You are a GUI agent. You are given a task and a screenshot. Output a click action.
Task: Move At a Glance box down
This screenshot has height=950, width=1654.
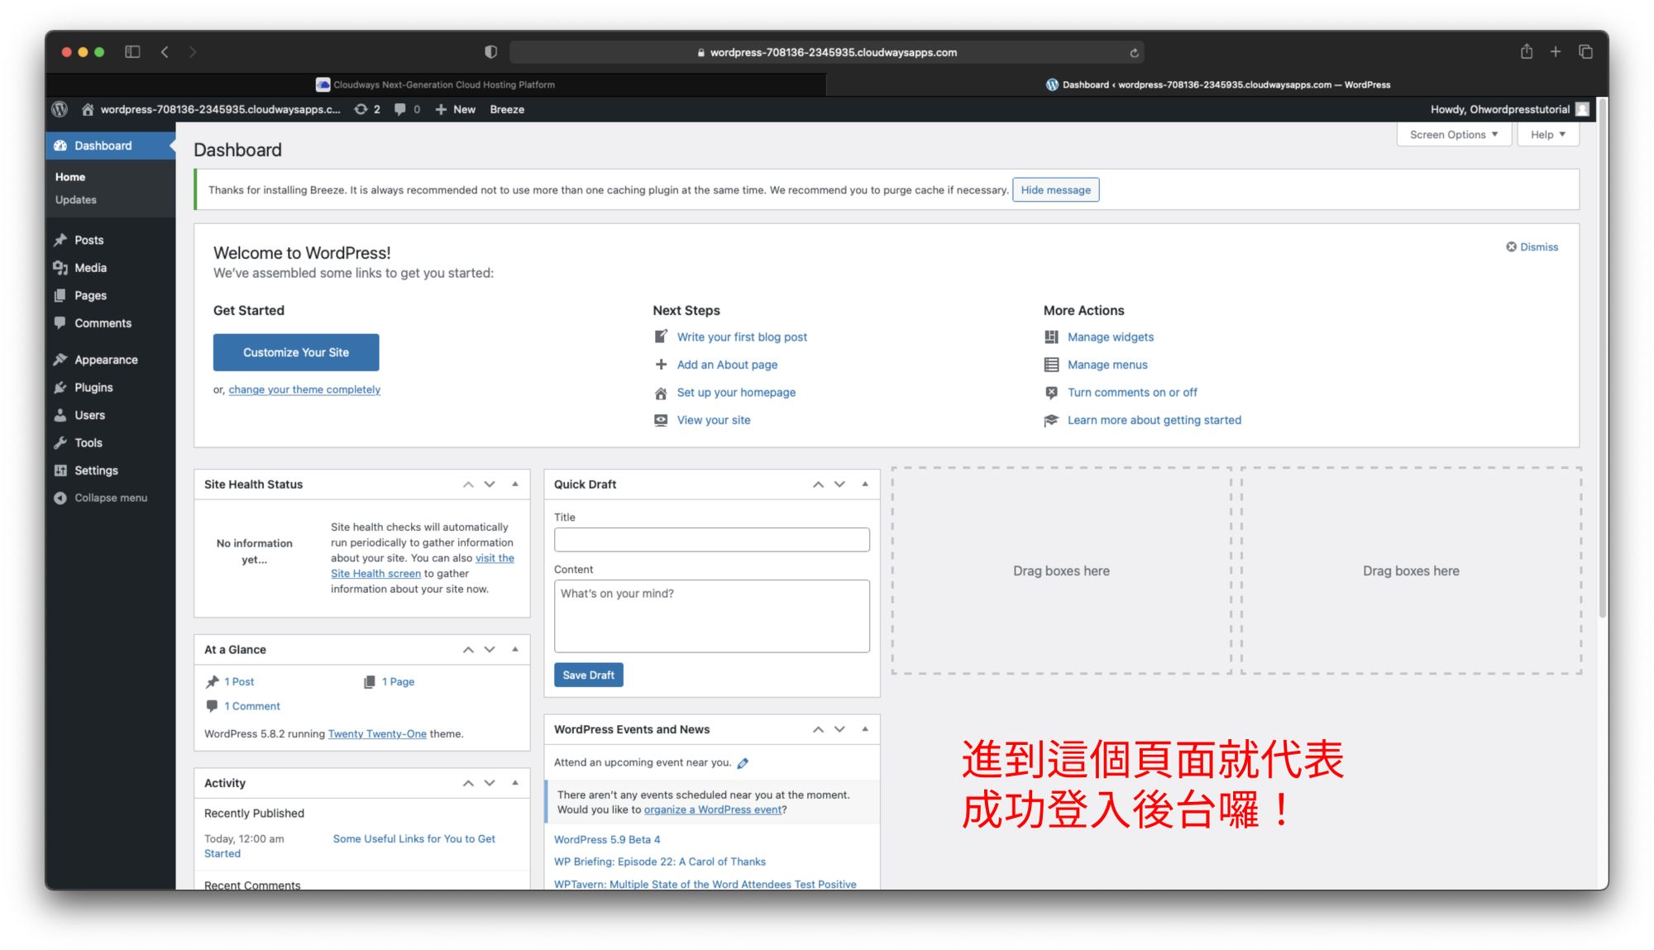490,650
